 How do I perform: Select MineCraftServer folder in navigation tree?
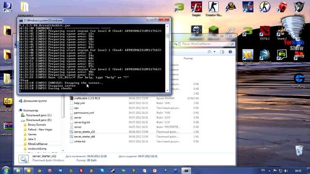[38, 144]
